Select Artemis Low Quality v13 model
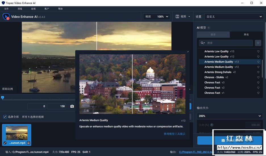Screen dimensions: 266x156 point(230,51)
